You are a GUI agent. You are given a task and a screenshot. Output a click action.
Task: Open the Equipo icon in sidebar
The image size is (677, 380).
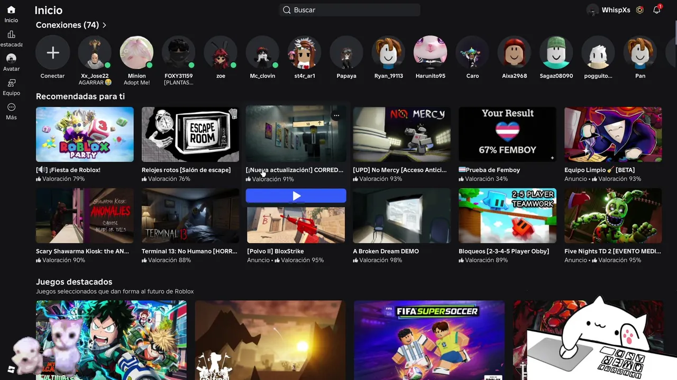[x=11, y=83]
